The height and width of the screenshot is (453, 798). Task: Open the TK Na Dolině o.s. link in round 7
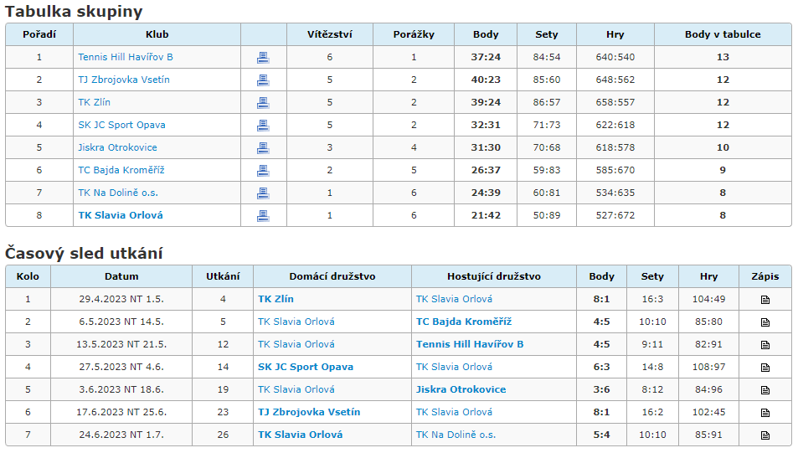(456, 435)
